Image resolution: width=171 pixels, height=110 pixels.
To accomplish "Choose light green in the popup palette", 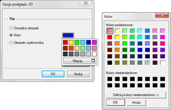I will (83, 48).
